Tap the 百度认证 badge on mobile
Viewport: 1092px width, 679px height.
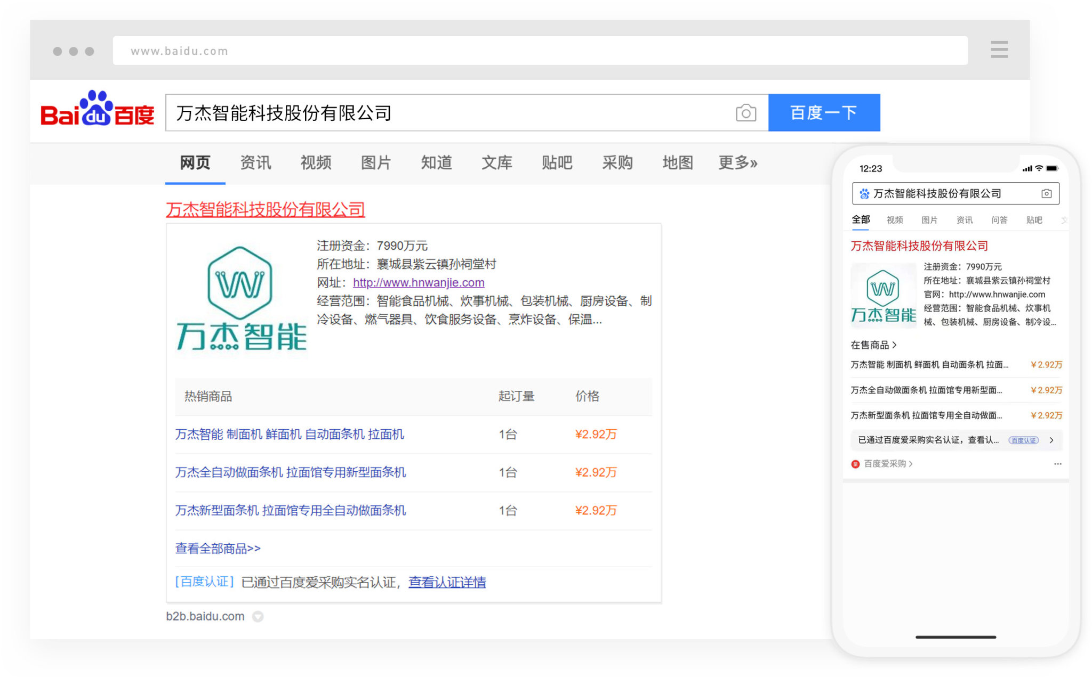click(1023, 440)
